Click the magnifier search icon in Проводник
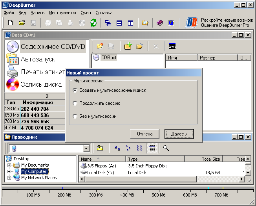The width and height of the screenshot is (256, 206). [166, 148]
